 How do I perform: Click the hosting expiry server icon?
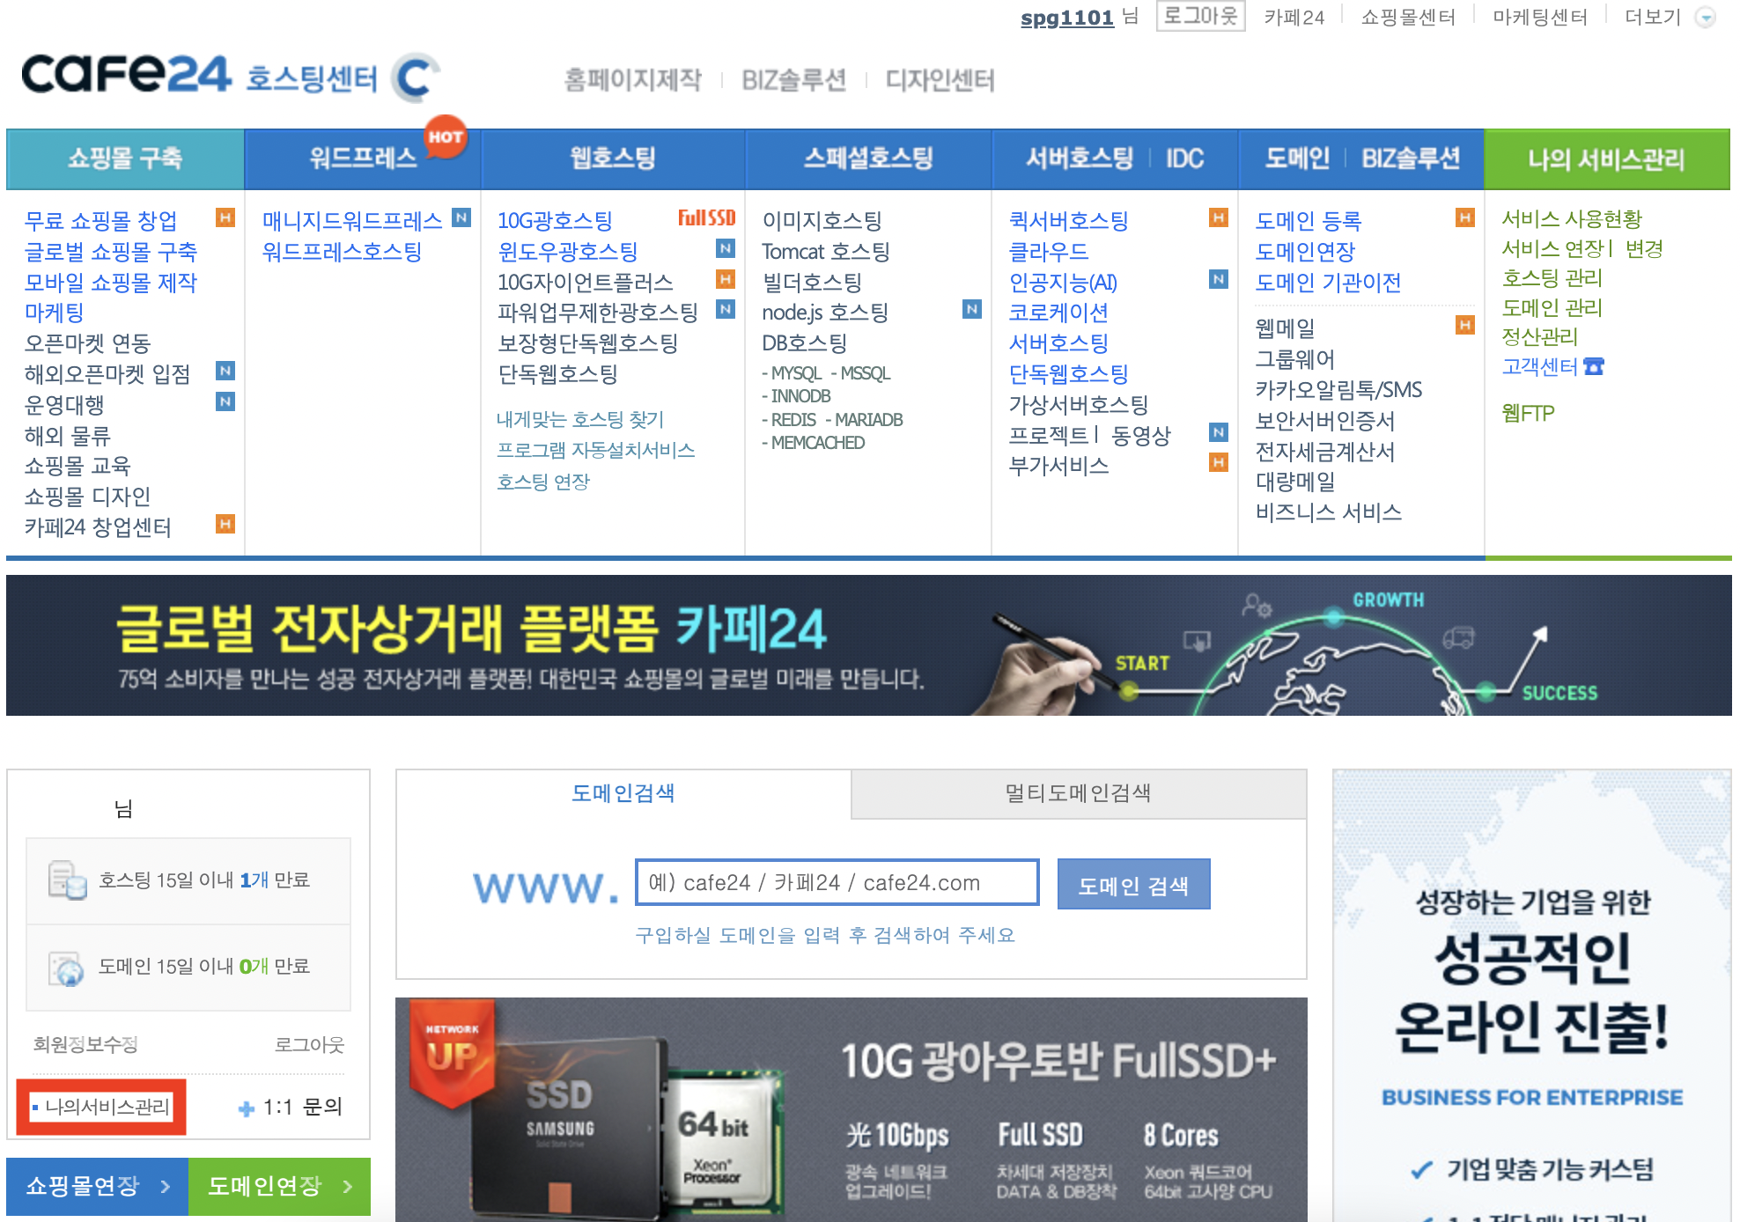pyautogui.click(x=67, y=880)
